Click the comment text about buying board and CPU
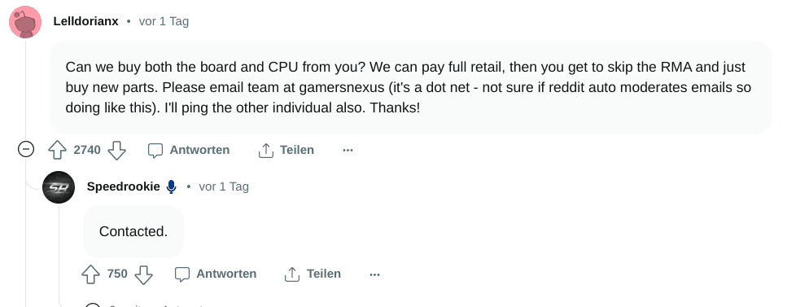 tap(408, 87)
